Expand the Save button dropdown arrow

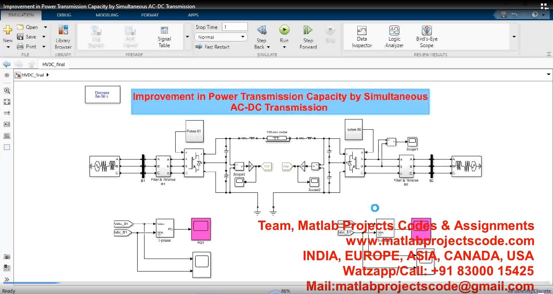[44, 37]
